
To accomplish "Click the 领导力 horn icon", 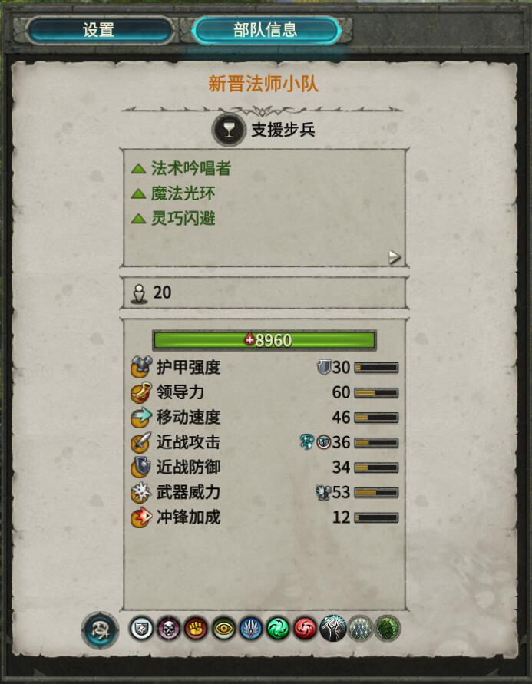I will click(141, 392).
